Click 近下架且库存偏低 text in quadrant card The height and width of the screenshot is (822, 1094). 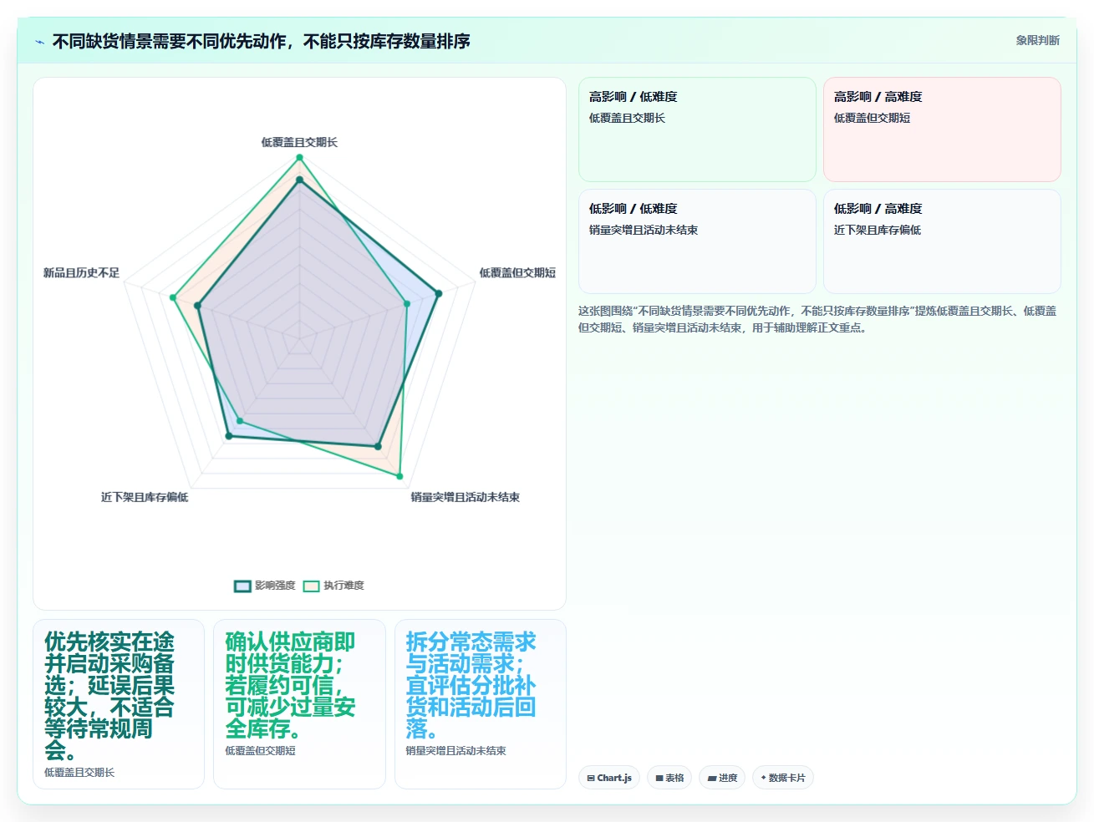point(878,230)
